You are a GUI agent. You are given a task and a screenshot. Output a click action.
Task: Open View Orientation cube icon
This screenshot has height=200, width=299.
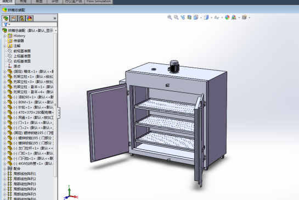click(x=196, y=18)
